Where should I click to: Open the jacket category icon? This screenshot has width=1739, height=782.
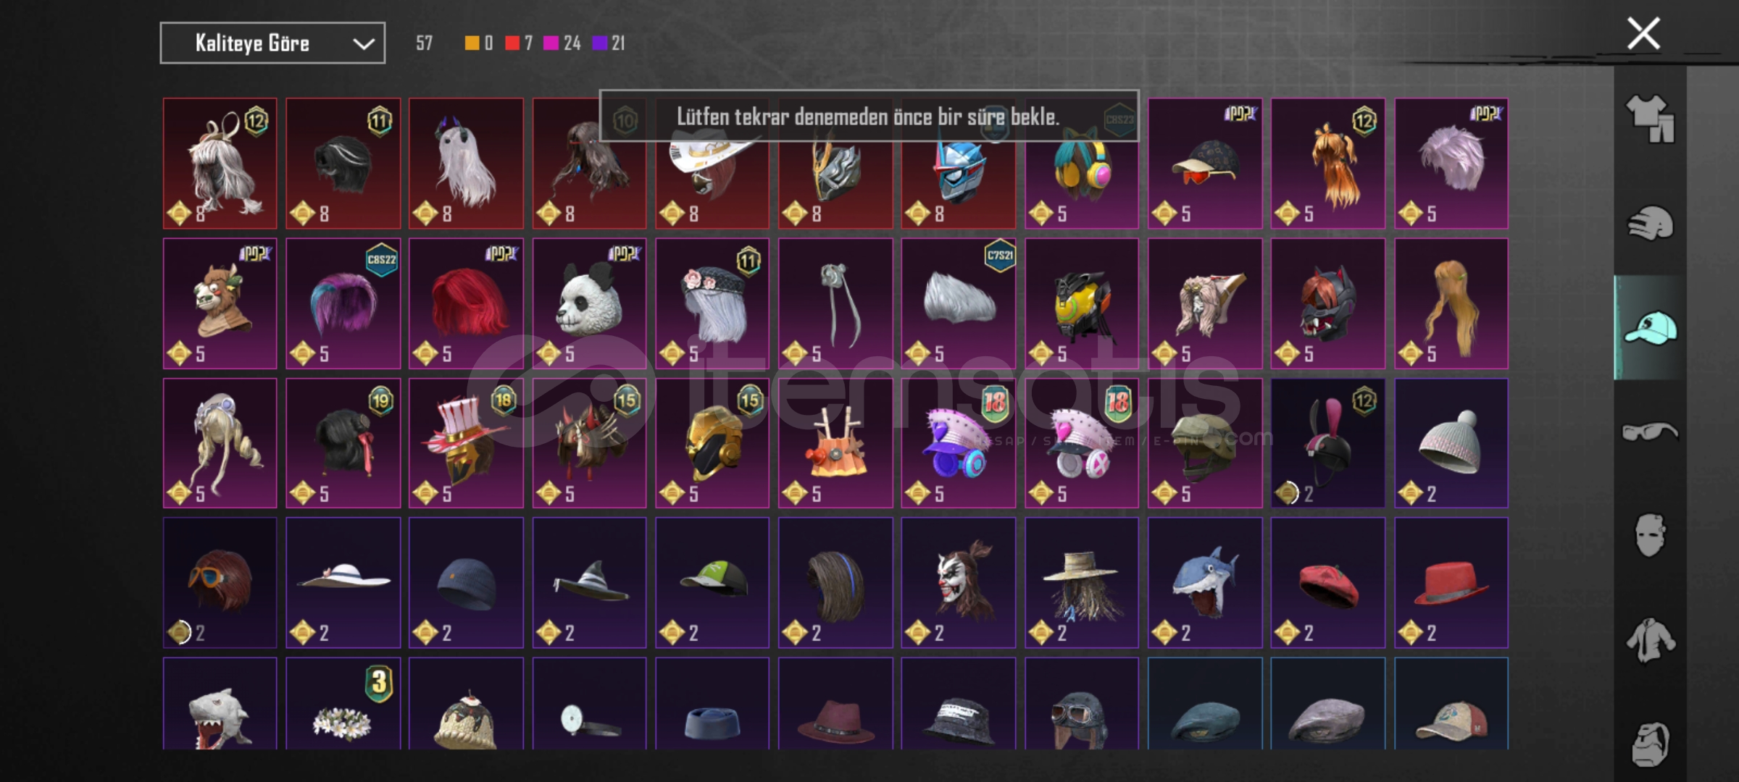(x=1650, y=640)
